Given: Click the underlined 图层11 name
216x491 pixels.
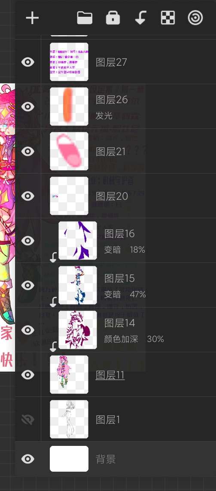Looking at the screenshot, I should tap(110, 375).
